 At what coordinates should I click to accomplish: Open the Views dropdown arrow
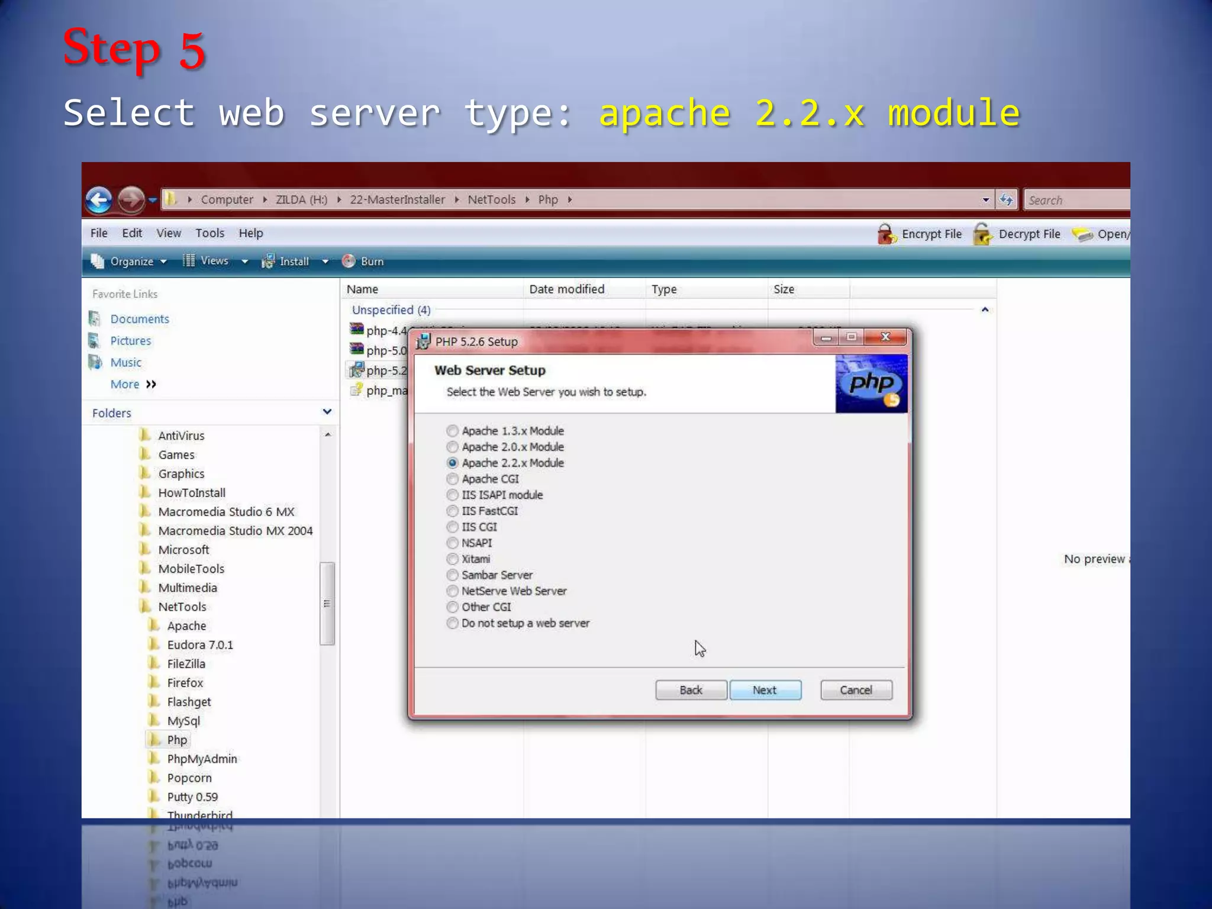244,262
